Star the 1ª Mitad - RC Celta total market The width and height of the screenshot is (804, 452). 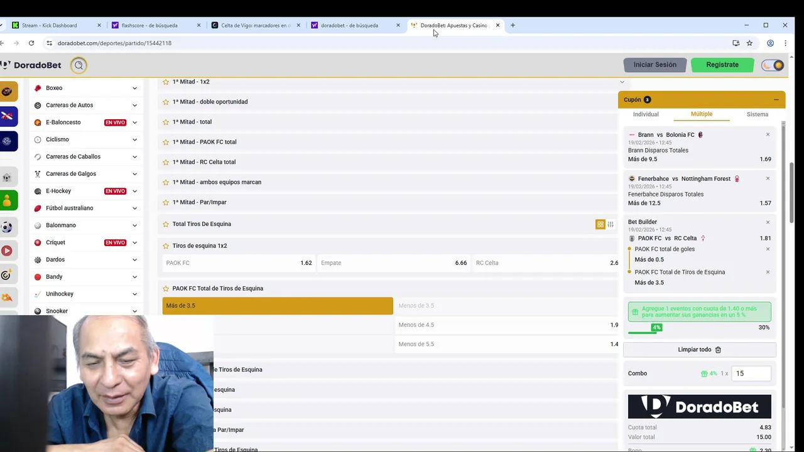(x=166, y=162)
